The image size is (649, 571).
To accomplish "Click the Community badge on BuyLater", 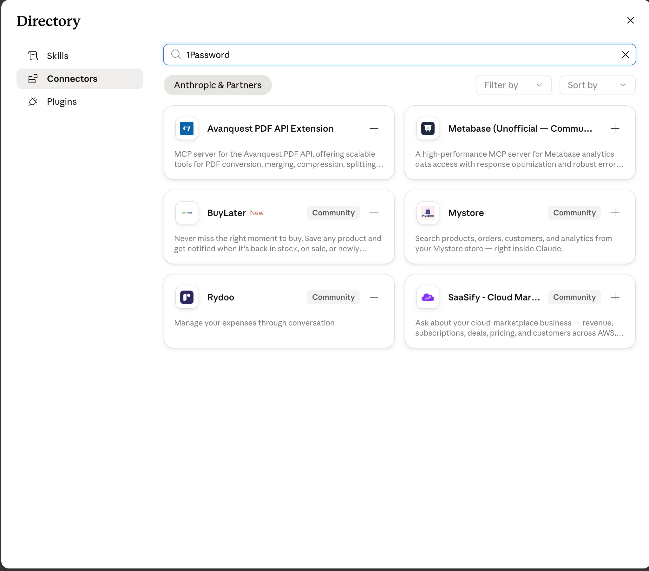I will pos(333,213).
